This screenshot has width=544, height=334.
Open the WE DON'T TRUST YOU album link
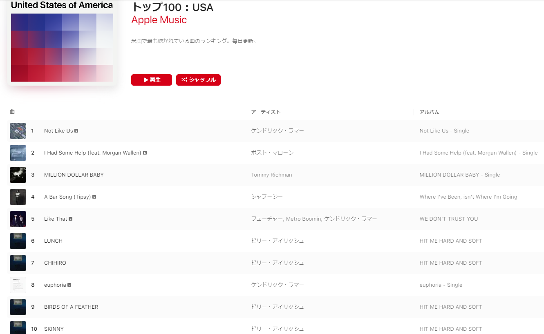449,219
